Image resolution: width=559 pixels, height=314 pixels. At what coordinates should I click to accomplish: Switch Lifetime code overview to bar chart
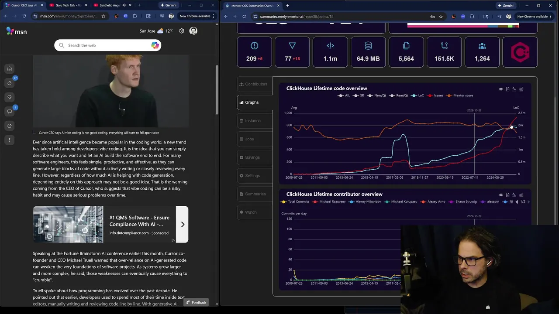tap(521, 89)
